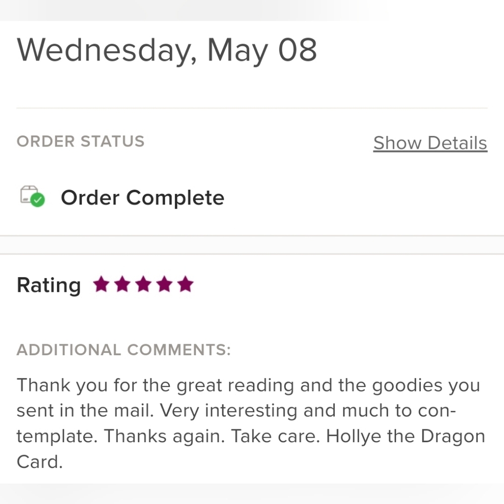Click the thin line below the date

coord(252,108)
